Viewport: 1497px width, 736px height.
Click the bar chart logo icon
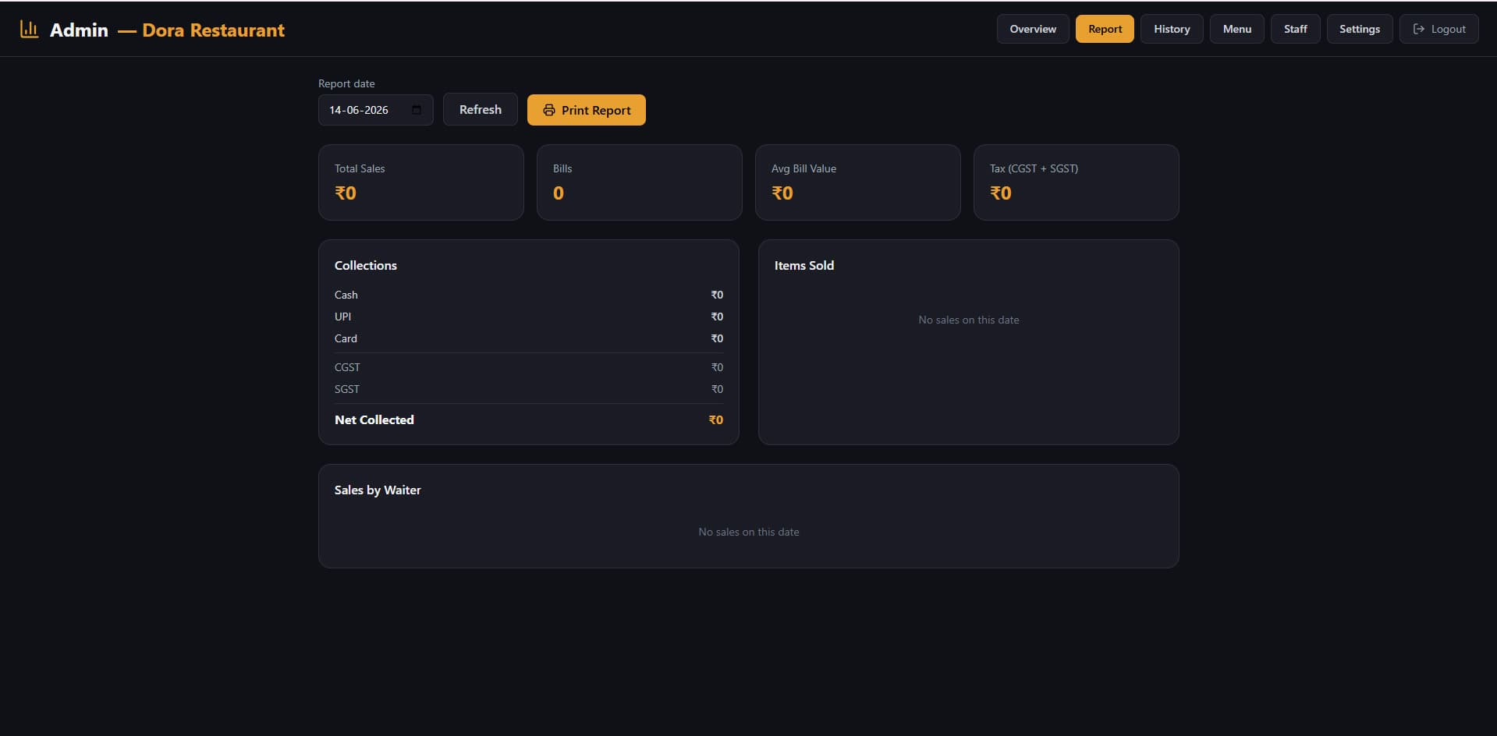click(x=29, y=29)
